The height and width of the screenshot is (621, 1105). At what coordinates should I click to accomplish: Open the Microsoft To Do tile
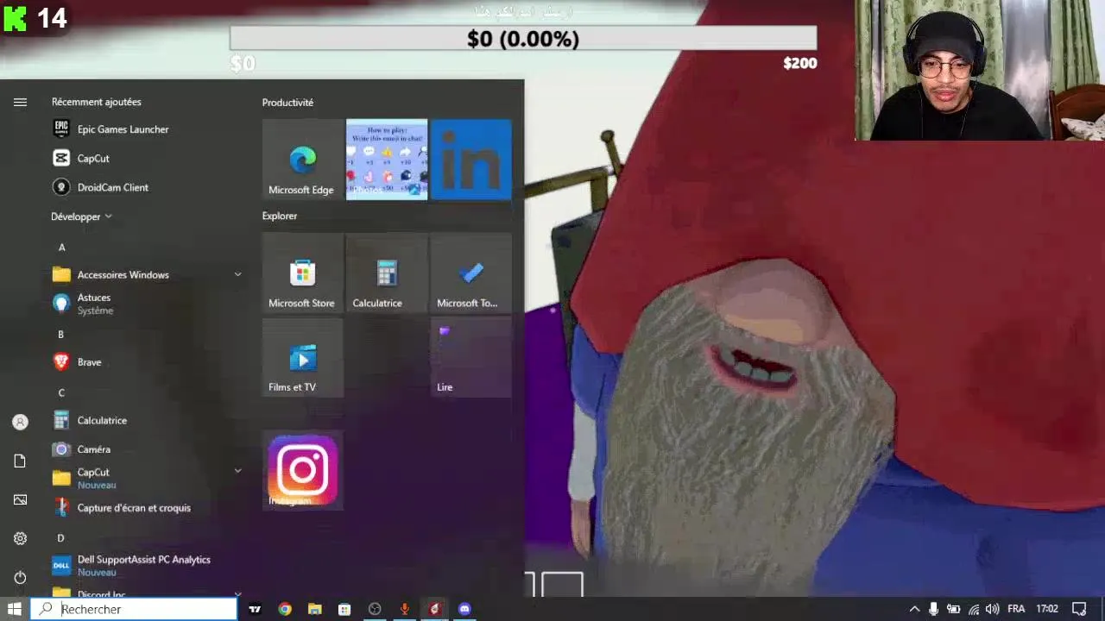[470, 273]
